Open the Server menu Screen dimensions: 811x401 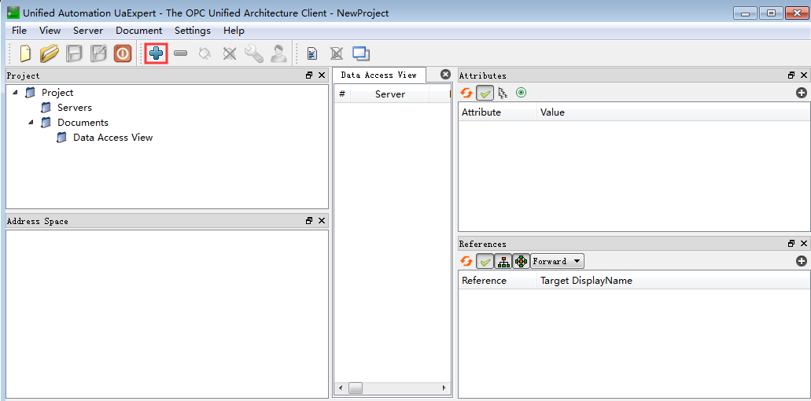click(88, 31)
